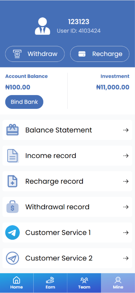Screen dimensions: 135x293
Task: Select the Mine tab
Action: tap(118, 283)
